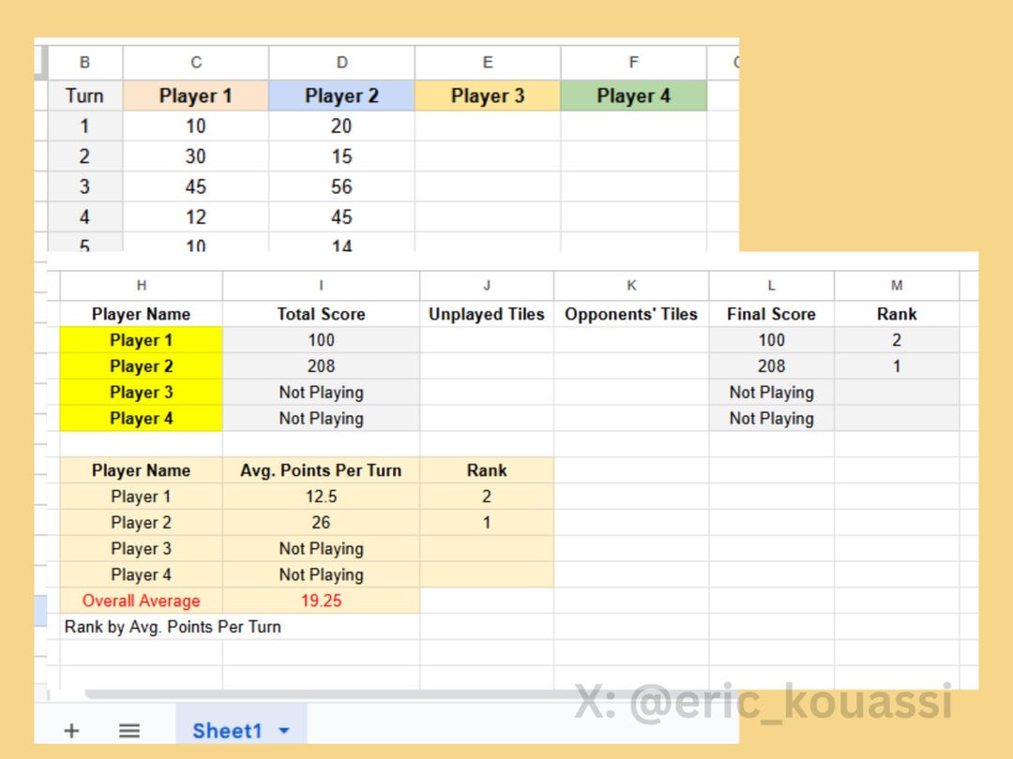Select the Unplayed Tiles header cell
Screen dimensions: 1013x759
tap(486, 314)
